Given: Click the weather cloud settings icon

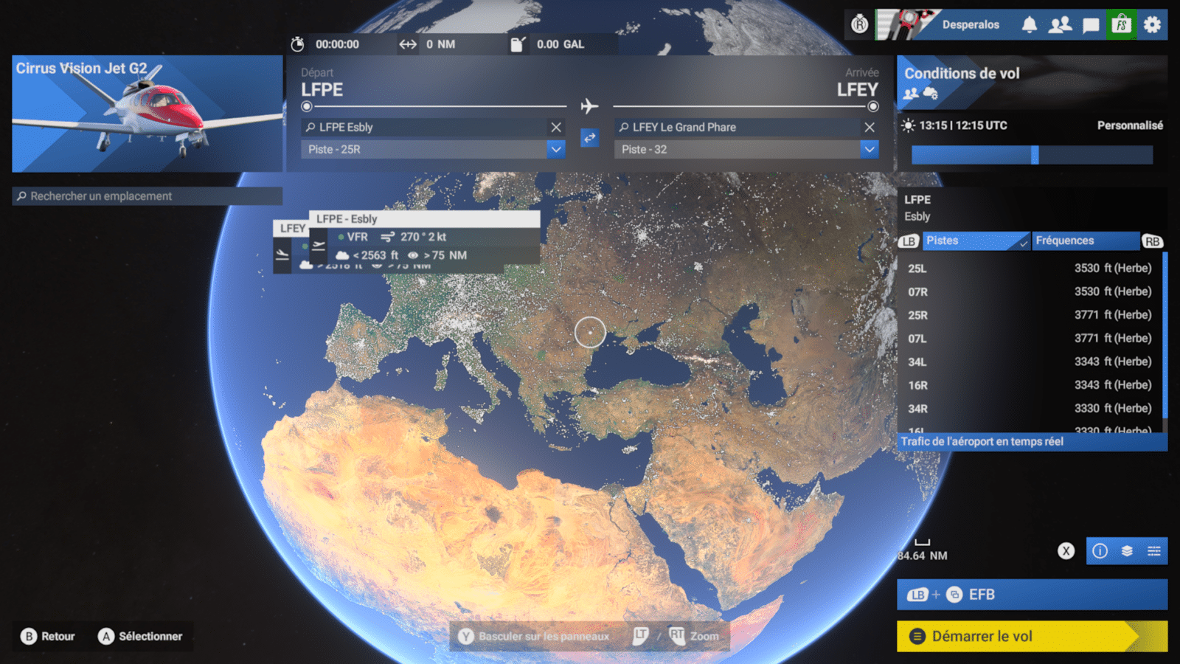Looking at the screenshot, I should (930, 93).
